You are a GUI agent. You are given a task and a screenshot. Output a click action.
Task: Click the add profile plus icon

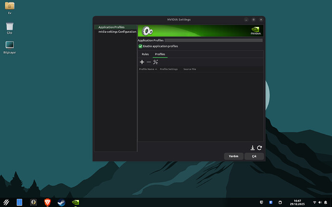[x=142, y=62]
